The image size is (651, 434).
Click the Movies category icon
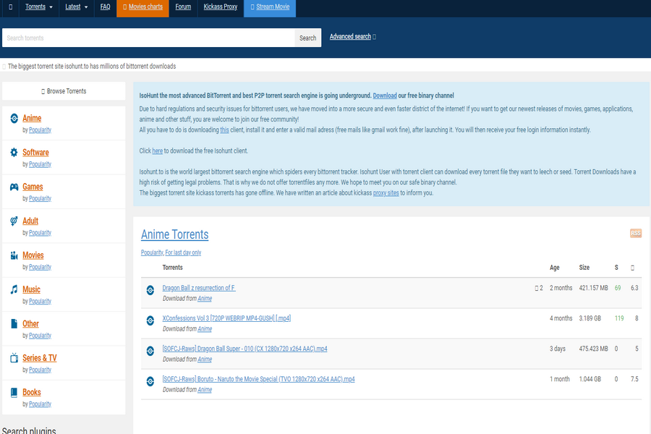pyautogui.click(x=14, y=255)
